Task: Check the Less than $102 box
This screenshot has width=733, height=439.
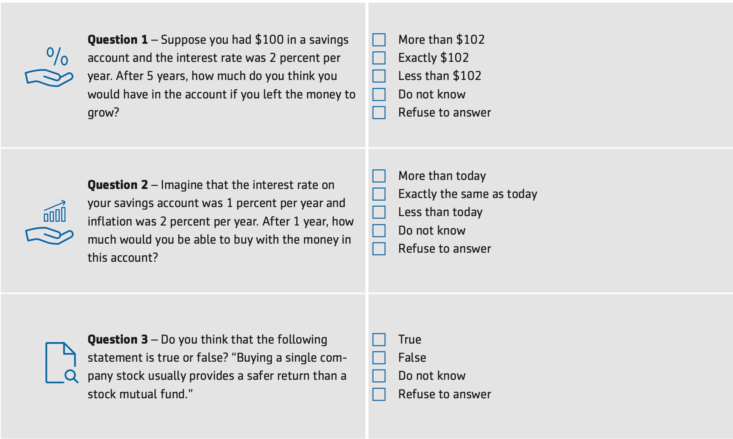Action: coord(379,76)
